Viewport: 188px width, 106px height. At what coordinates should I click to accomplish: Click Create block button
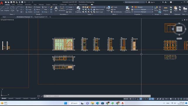(114, 7)
